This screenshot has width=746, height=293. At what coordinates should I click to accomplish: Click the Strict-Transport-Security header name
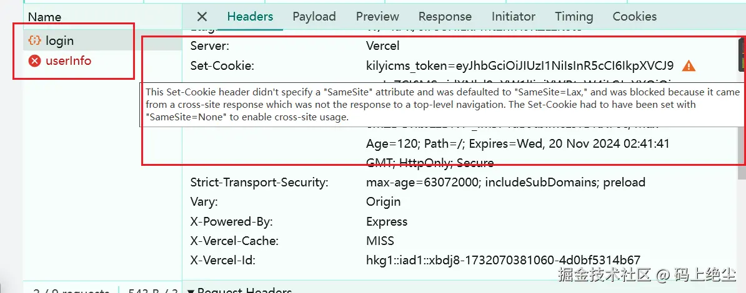coord(259,183)
